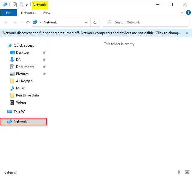Click inside the Search Network field
Image resolution: width=192 pixels, height=176 pixels.
pyautogui.click(x=145, y=22)
